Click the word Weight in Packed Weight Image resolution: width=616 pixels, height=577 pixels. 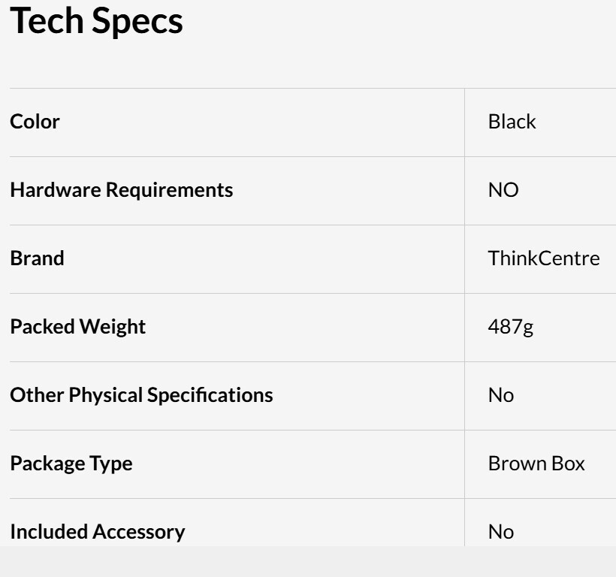click(x=113, y=328)
